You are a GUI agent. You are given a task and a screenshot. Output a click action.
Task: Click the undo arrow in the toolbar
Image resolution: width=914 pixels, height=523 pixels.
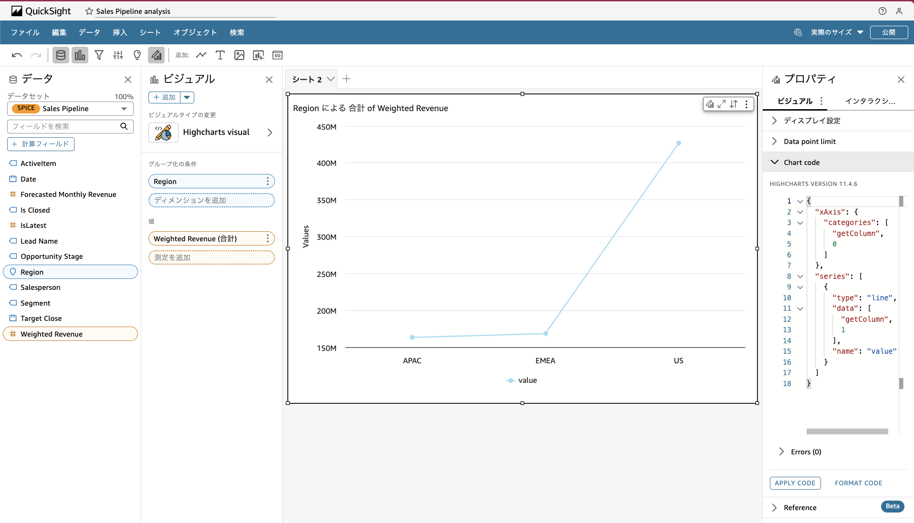coord(17,55)
